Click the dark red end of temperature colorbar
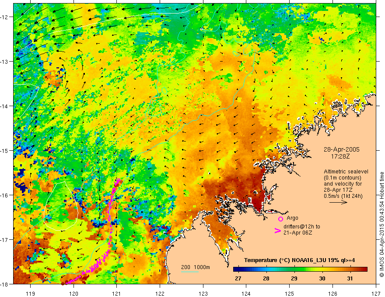 coord(365,269)
